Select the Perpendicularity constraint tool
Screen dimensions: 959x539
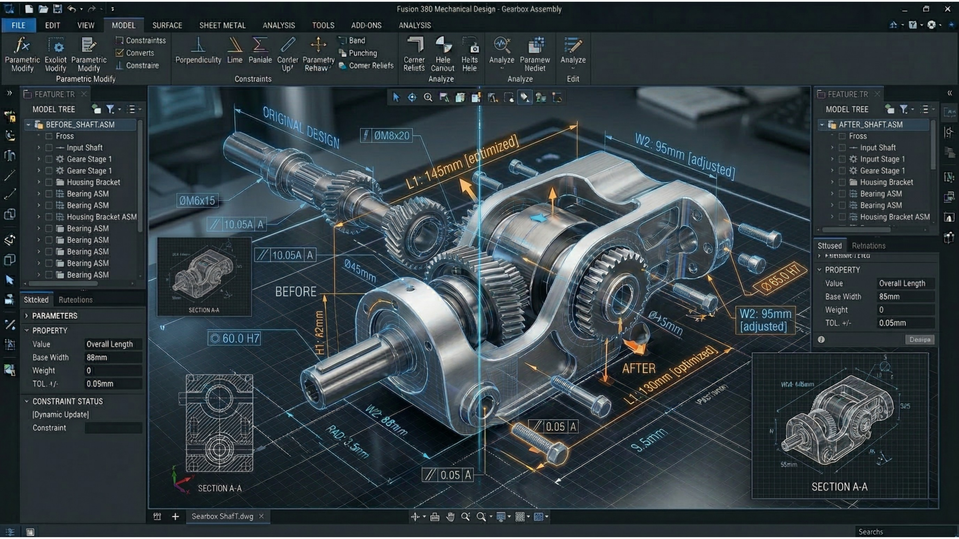coord(198,52)
